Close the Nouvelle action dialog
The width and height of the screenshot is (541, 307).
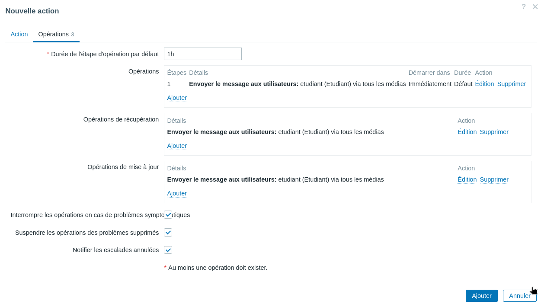(535, 7)
